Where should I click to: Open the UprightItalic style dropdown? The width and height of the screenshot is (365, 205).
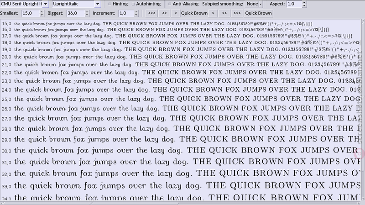pyautogui.click(x=76, y=4)
